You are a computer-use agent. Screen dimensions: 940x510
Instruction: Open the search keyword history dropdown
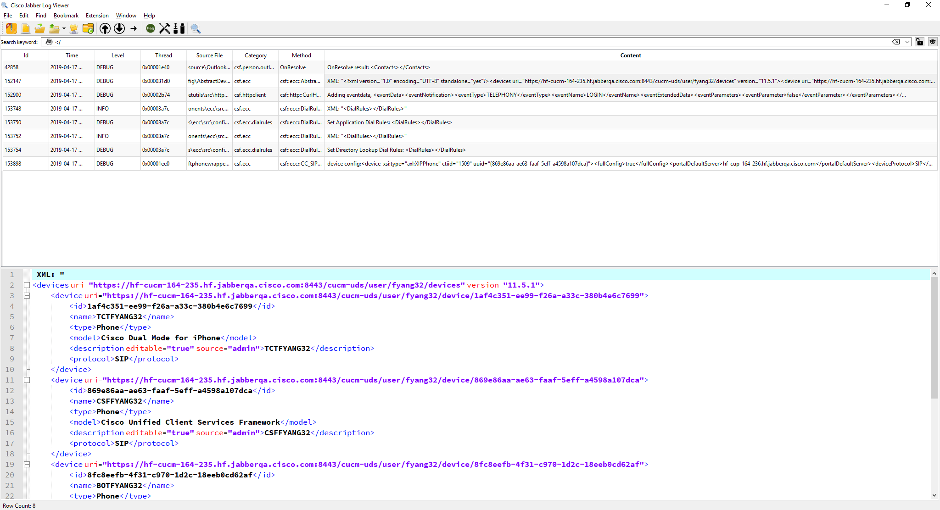(x=907, y=42)
